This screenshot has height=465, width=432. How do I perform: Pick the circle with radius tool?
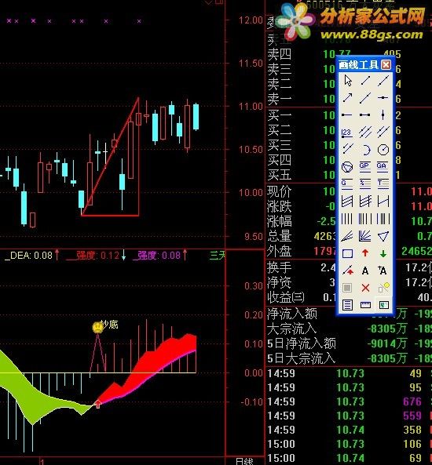[x=383, y=150]
